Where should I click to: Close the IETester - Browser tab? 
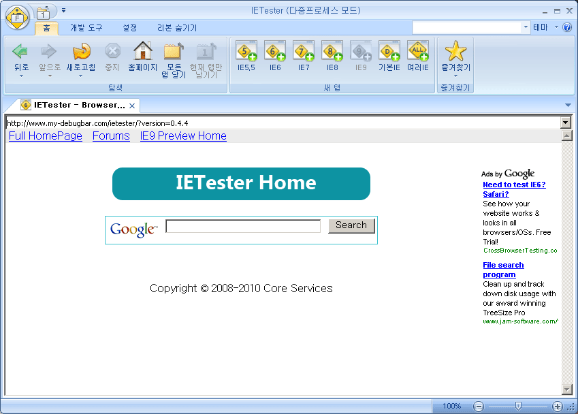[x=132, y=106]
